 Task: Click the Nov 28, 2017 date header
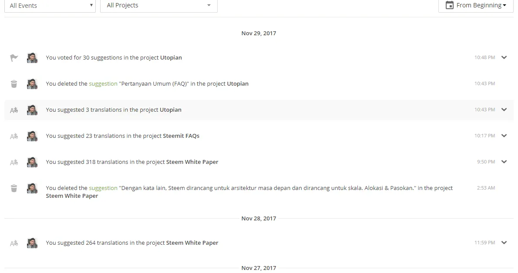pos(259,219)
